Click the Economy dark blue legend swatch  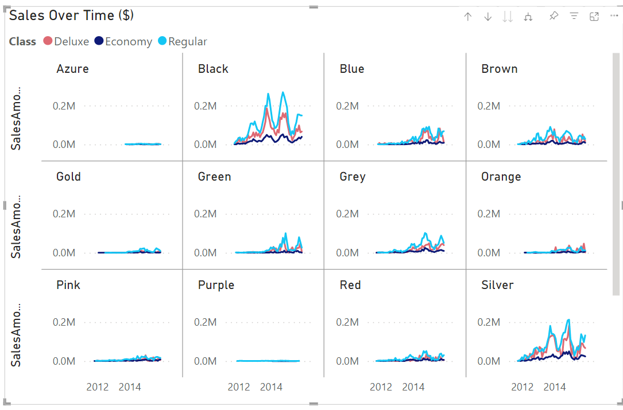point(99,41)
